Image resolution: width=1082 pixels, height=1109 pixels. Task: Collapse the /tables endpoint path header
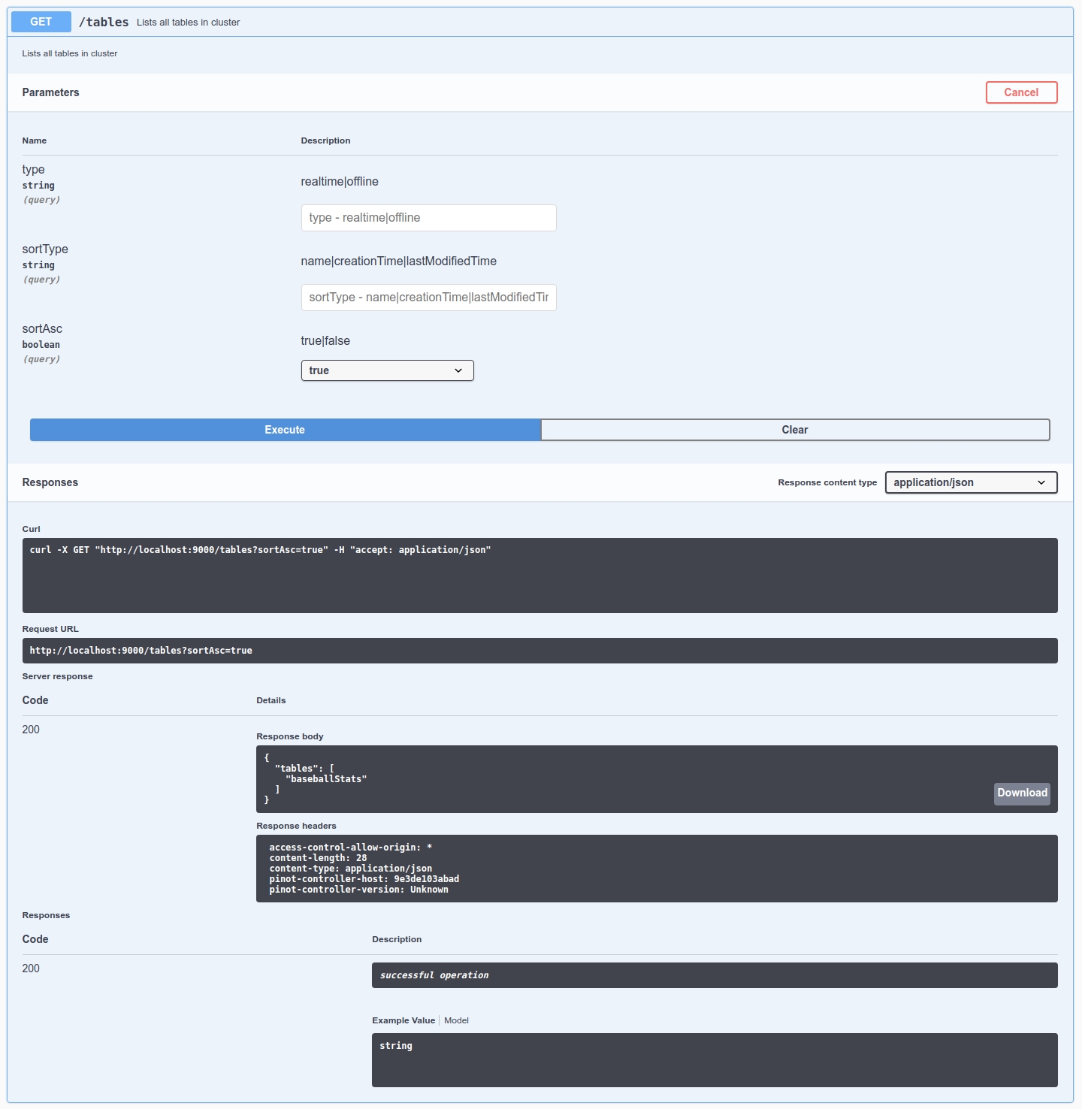(104, 23)
